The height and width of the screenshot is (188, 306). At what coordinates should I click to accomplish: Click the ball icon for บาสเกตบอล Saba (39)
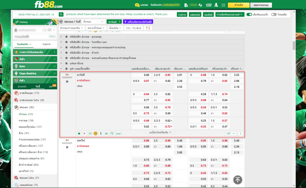[16, 100]
